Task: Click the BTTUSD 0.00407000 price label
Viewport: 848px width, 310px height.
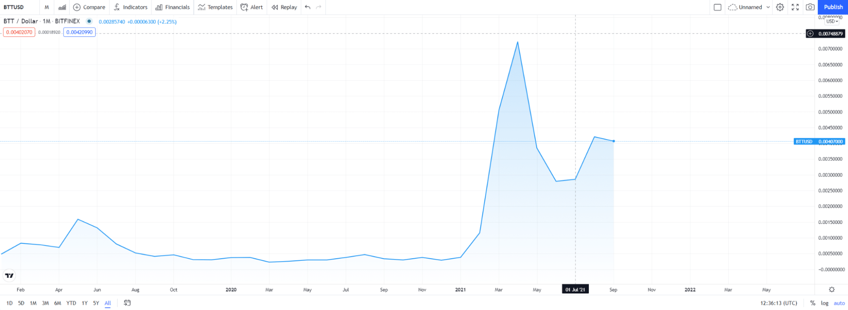Action: click(x=819, y=142)
